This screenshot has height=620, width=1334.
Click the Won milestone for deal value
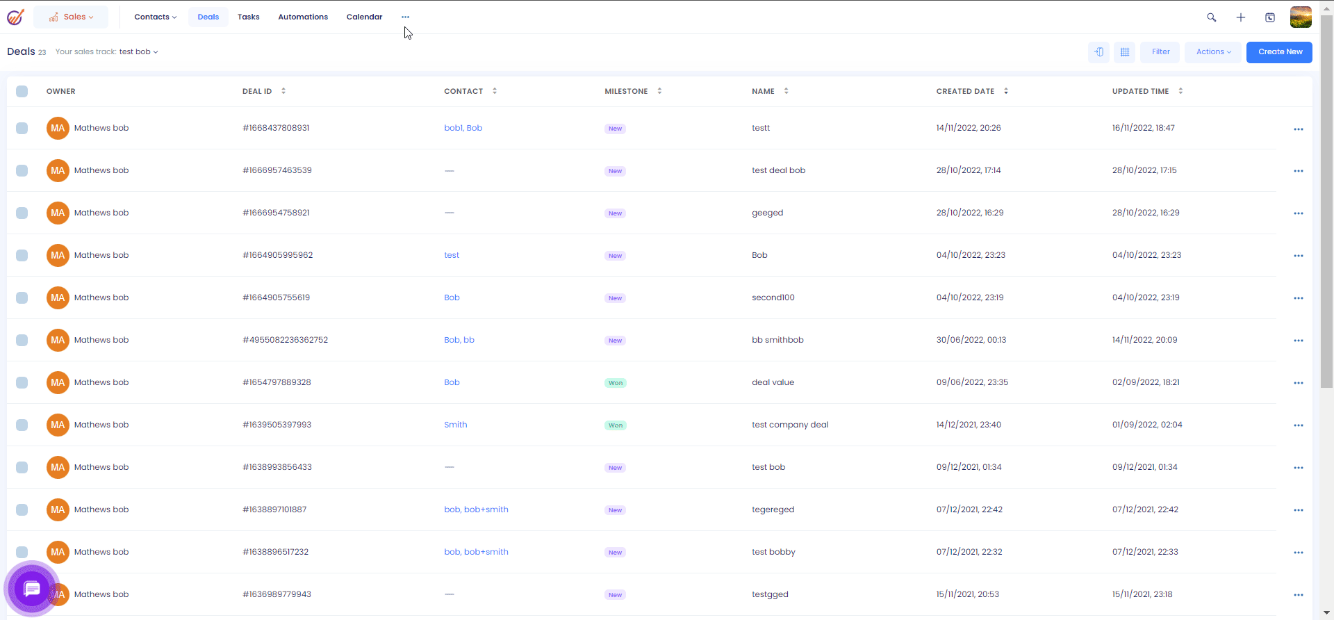[x=616, y=383]
